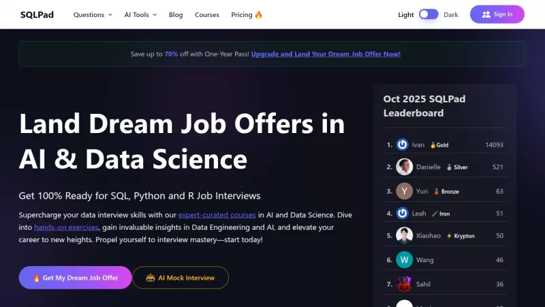Click the Krypton lightning badge icon
Image resolution: width=545 pixels, height=307 pixels.
[x=449, y=236]
